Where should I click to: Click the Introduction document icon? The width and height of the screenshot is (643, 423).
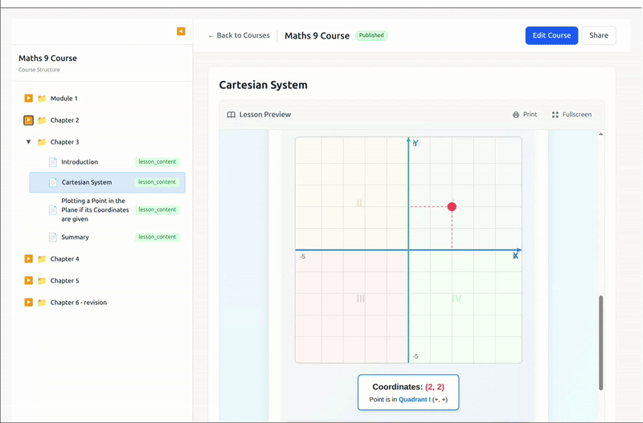point(53,162)
